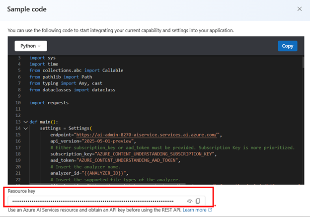Screen dimensions: 310x217
Task: Click line number 10 in the gutter
Action: click(18, 103)
